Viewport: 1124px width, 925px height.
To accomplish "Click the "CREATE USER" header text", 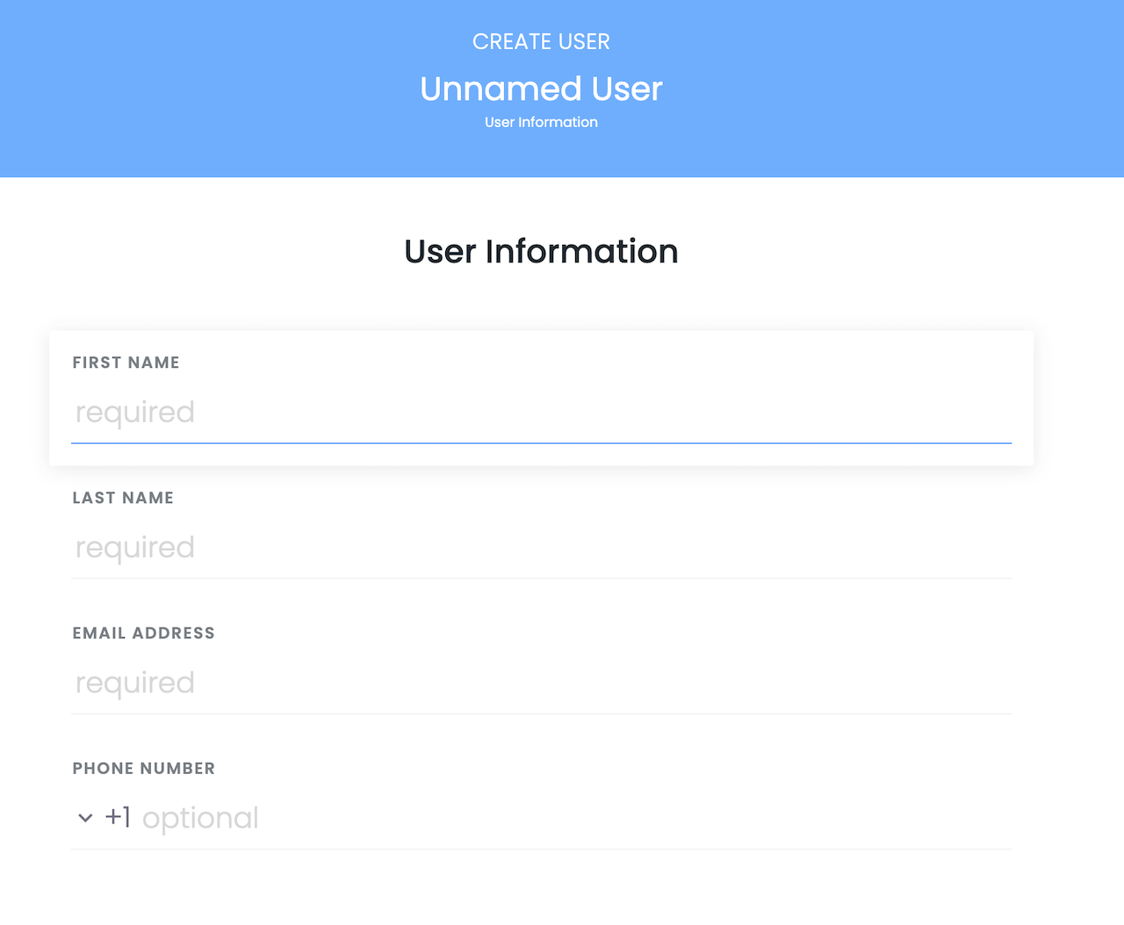I will [x=541, y=41].
